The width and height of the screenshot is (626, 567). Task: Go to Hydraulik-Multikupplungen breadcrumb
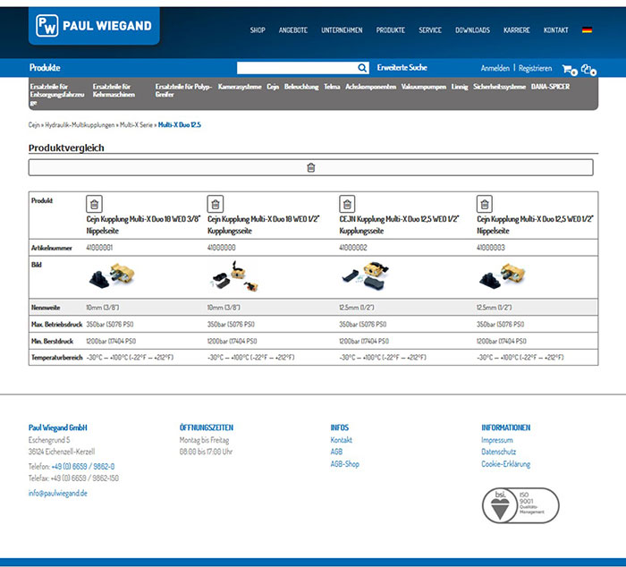[80, 125]
